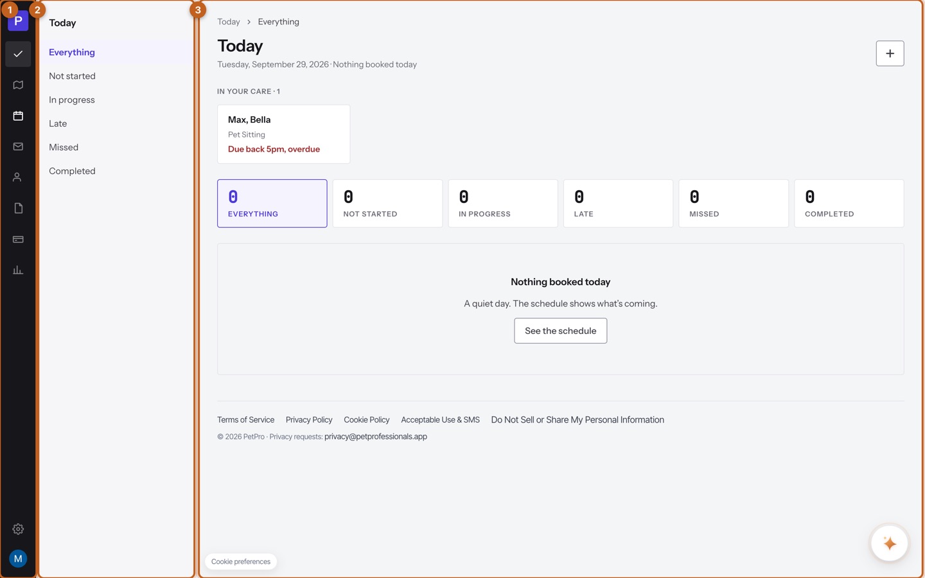Viewport: 925px width, 578px height.
Task: Choose the Everything count card
Action: click(272, 204)
